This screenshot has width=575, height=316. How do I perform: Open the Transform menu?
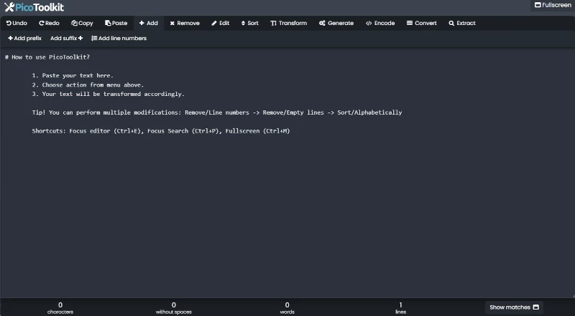pyautogui.click(x=288, y=23)
